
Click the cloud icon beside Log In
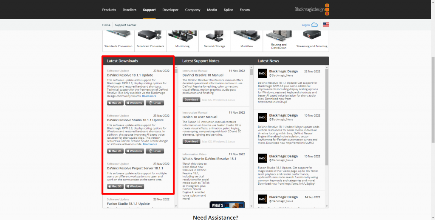[x=314, y=25]
